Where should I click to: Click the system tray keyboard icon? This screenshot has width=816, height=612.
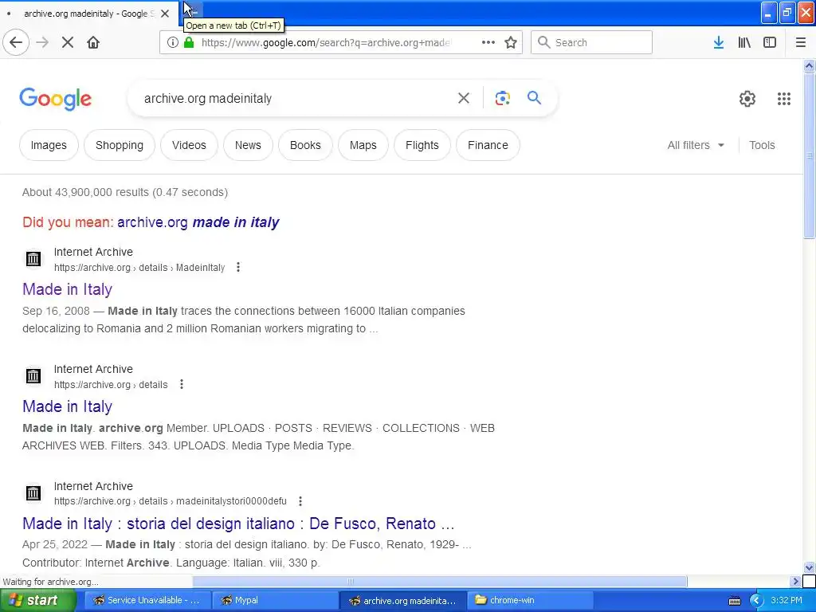pyautogui.click(x=734, y=601)
